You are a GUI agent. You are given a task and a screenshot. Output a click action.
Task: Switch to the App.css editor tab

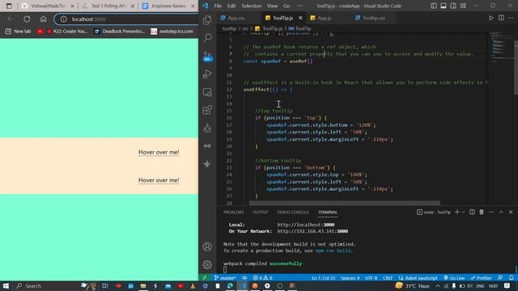click(236, 18)
